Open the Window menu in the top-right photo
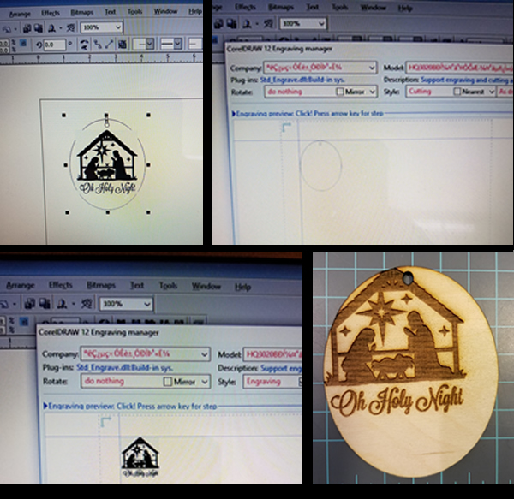Viewport: 514px width, 499px height. (x=373, y=8)
